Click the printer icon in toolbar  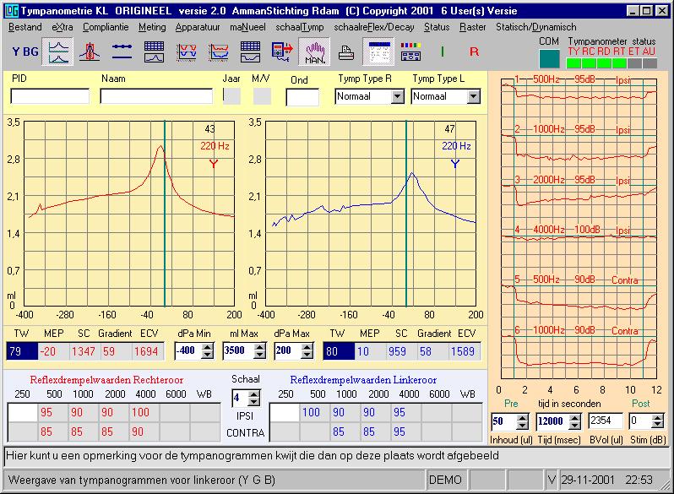(x=345, y=52)
